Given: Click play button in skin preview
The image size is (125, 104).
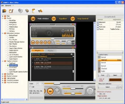Looking at the screenshot, I should tap(33, 43).
